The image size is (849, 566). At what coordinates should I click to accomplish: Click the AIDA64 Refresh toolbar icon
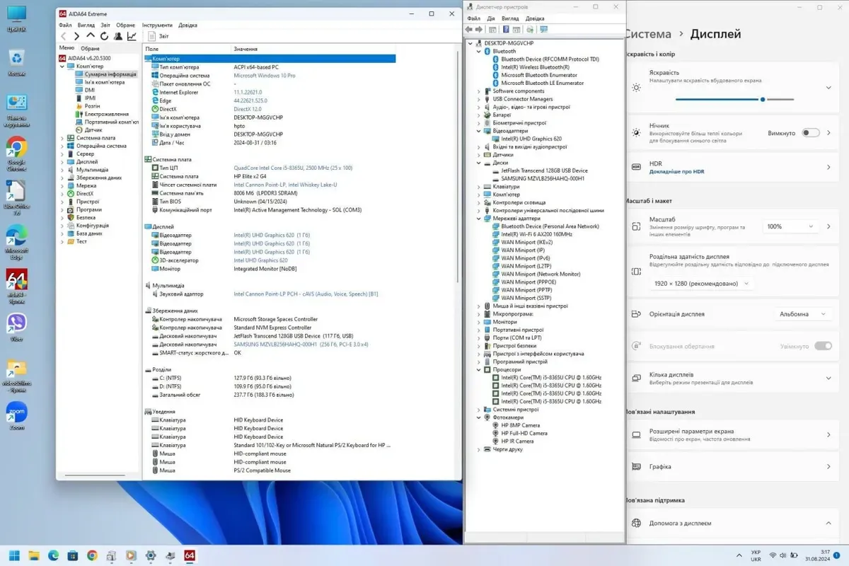click(104, 36)
